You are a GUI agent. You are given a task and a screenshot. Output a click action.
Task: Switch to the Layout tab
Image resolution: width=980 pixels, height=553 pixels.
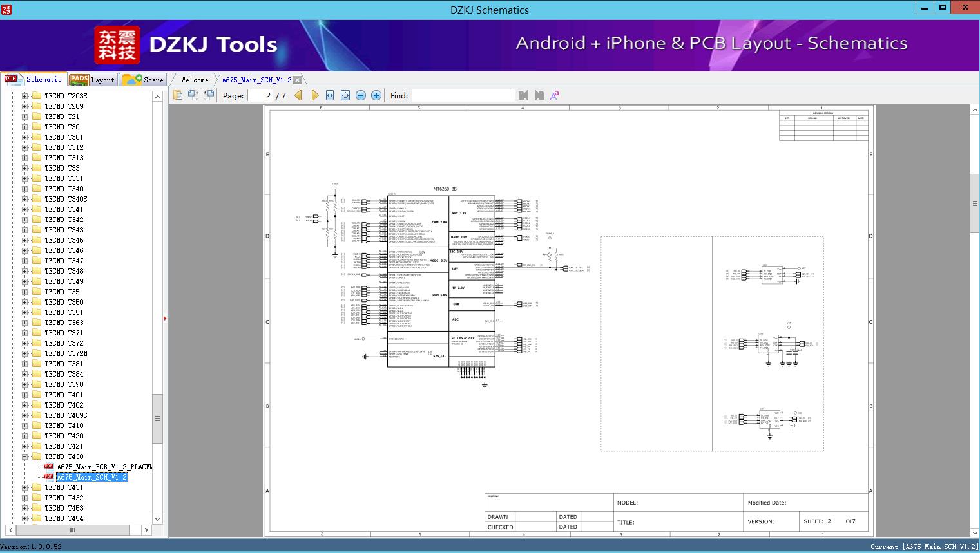92,79
